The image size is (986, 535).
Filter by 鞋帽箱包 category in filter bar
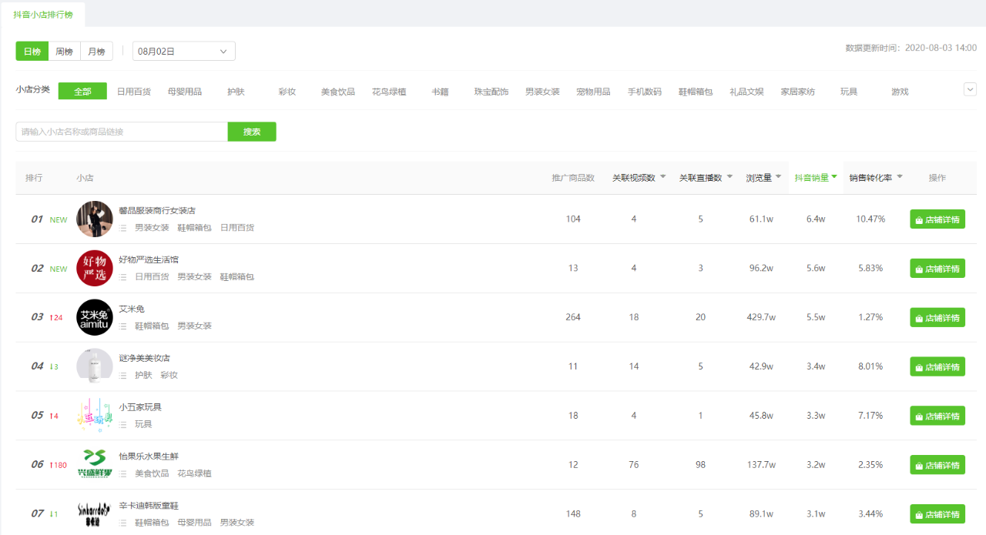tap(696, 92)
